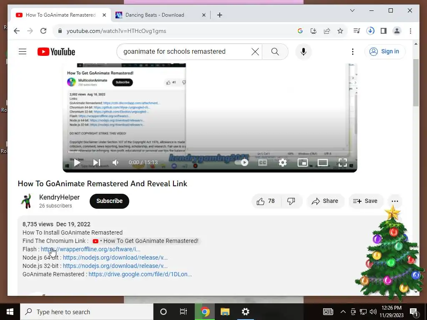
Task: Open the Chrome profile avatar
Action: tap(397, 31)
